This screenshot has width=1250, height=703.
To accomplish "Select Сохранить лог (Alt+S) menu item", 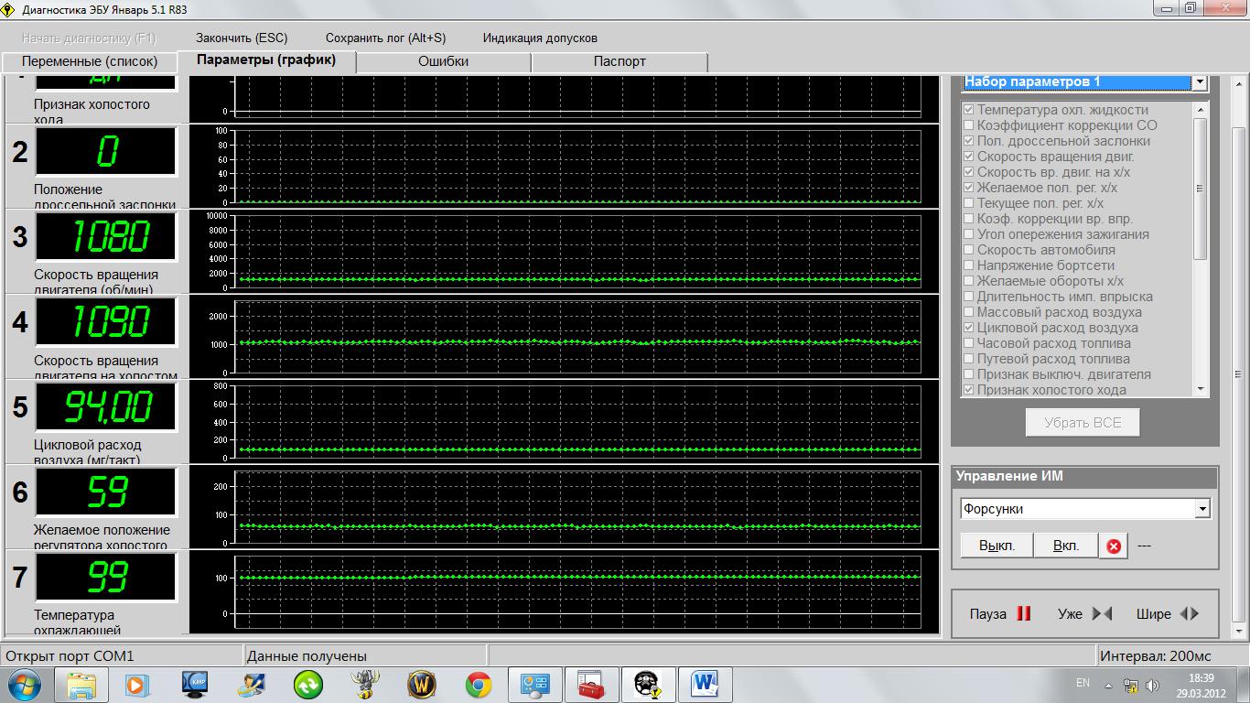I will [385, 38].
